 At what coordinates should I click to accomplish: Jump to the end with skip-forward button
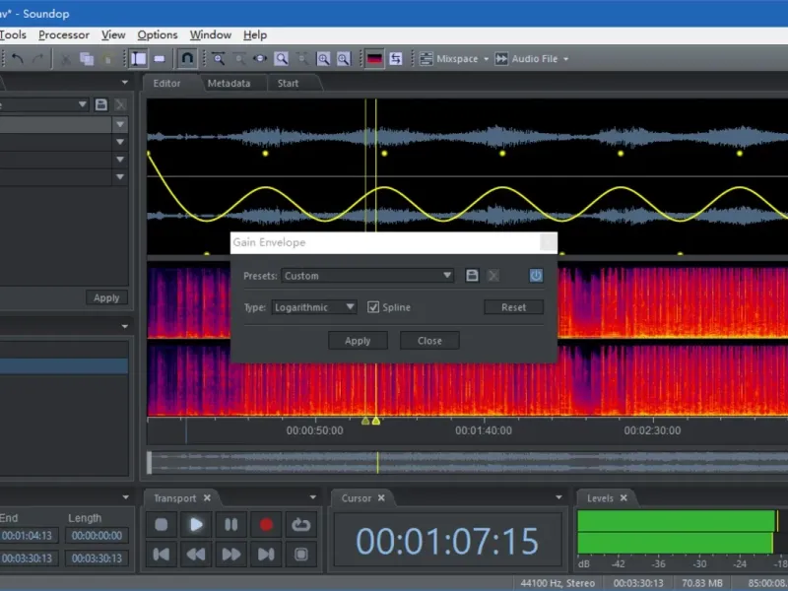(x=266, y=555)
